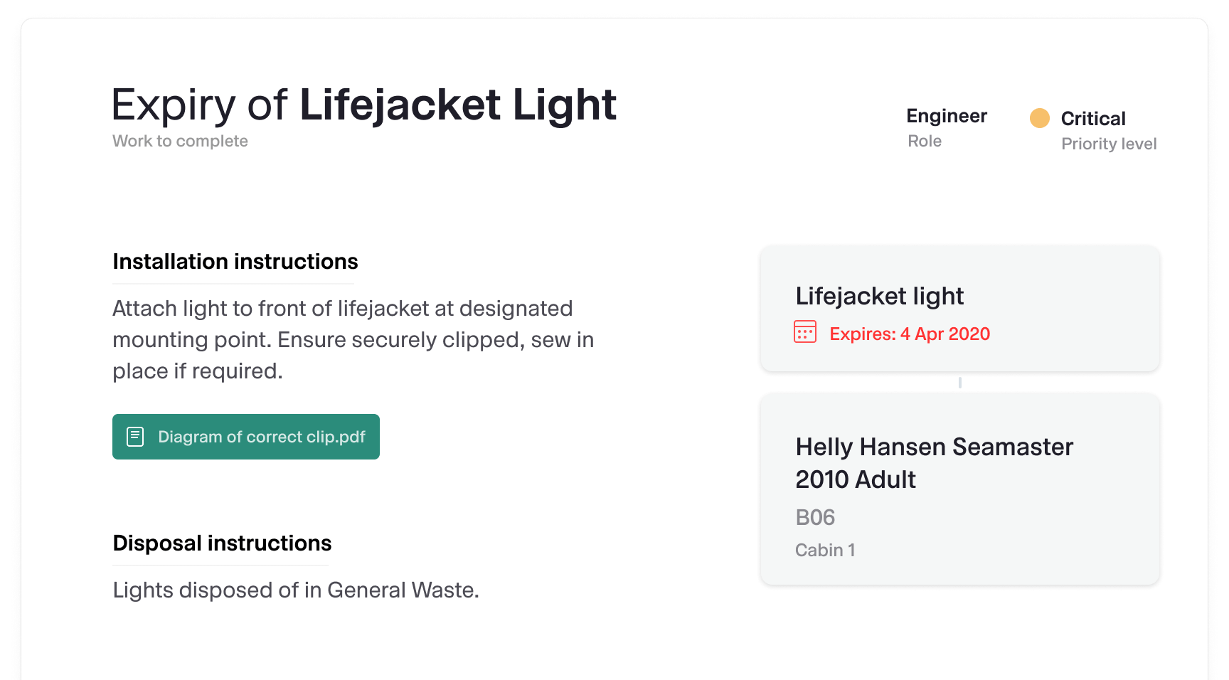
Task: Click the calendar icon beside the expiry date
Action: (804, 332)
